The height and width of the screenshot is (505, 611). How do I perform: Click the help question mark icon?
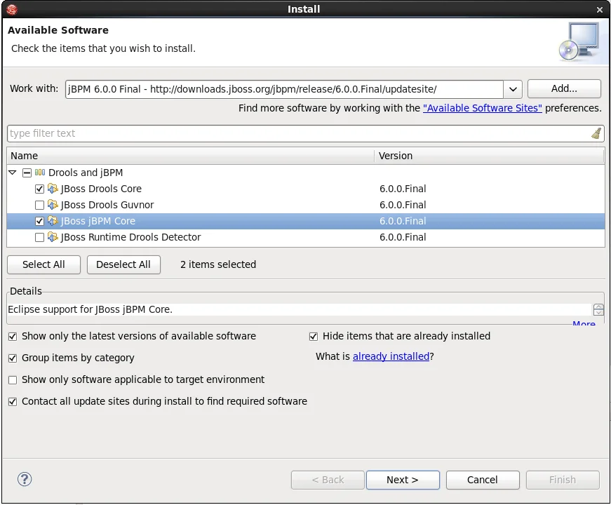25,479
